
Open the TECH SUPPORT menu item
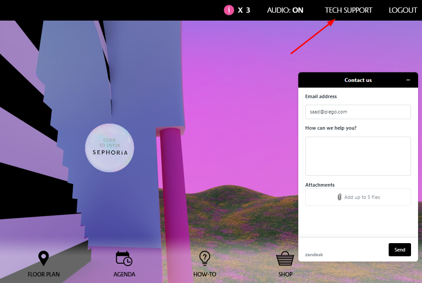click(349, 10)
